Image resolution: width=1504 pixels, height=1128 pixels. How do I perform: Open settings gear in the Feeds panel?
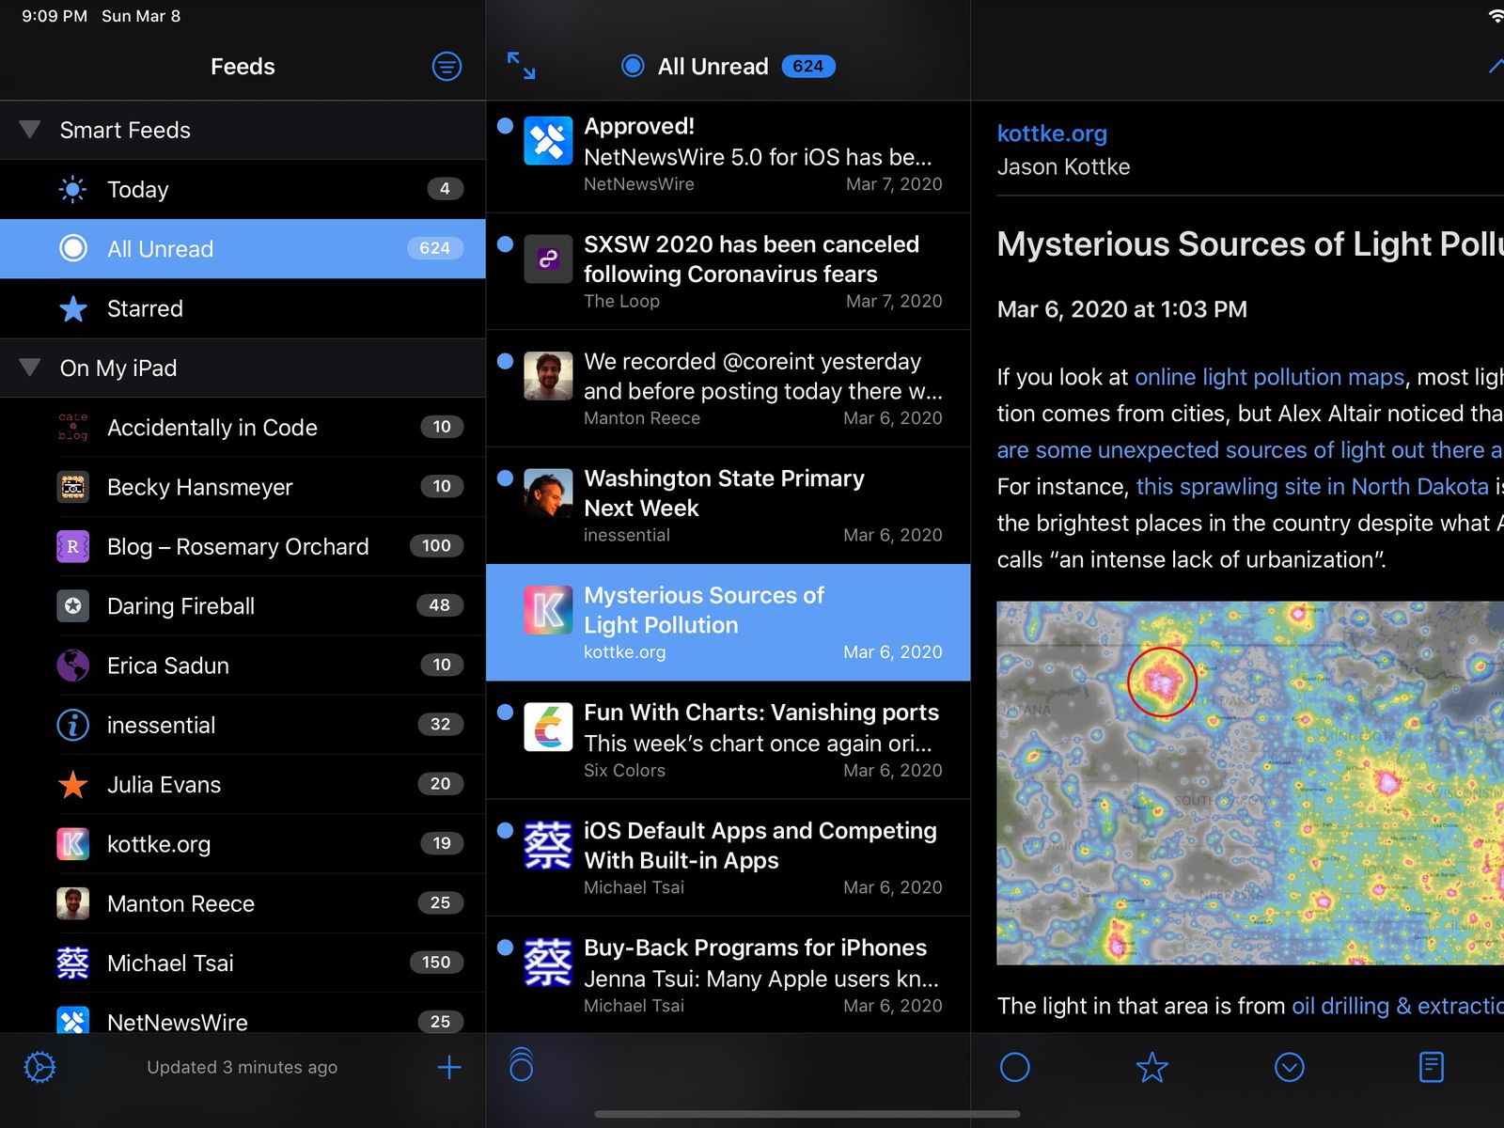(x=39, y=1067)
